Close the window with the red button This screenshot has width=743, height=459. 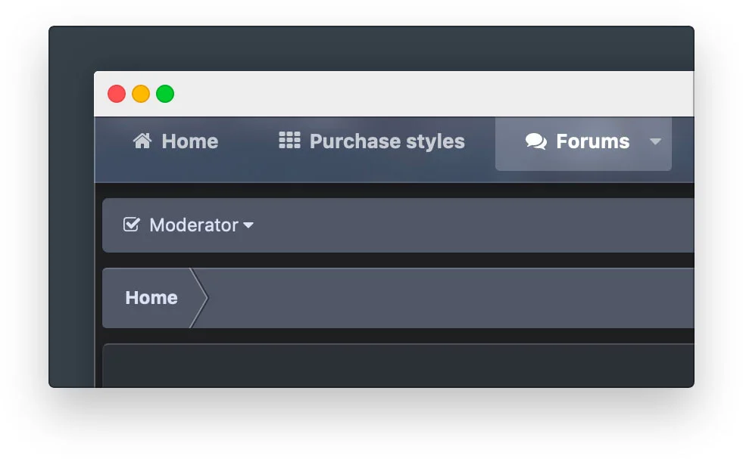tap(117, 94)
